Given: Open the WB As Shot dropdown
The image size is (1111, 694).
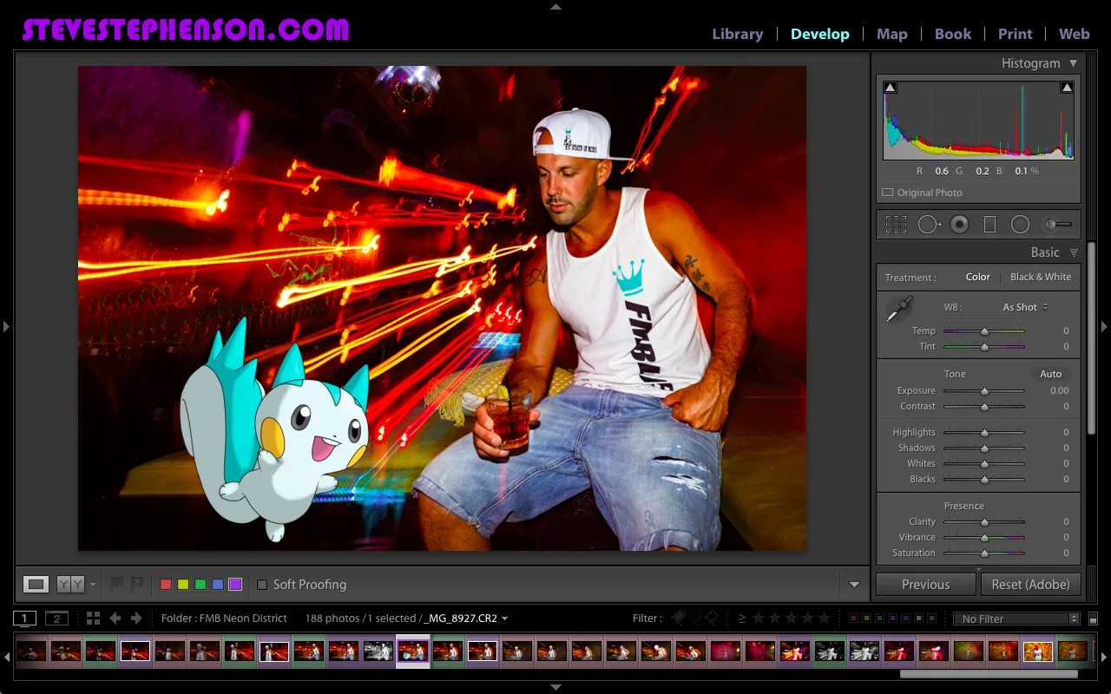Looking at the screenshot, I should [x=1026, y=307].
